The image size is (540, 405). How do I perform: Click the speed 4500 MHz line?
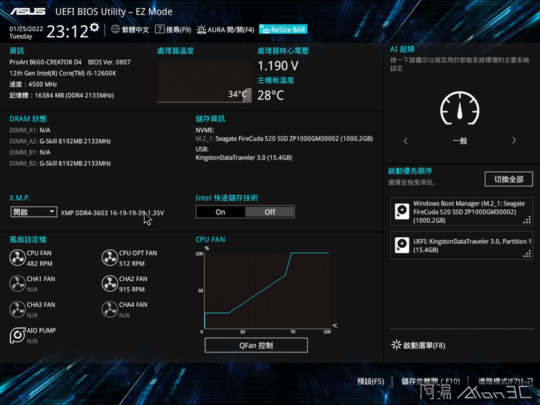[33, 84]
